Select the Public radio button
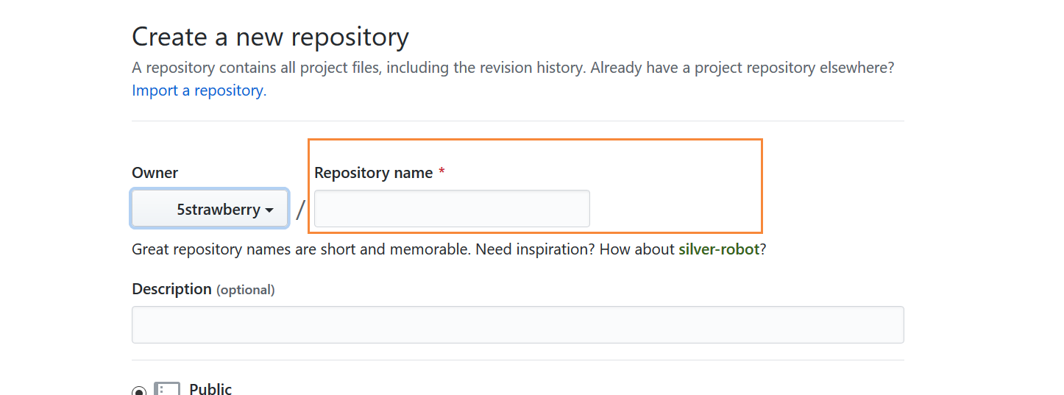Screen dimensions: 1064x395 click(x=139, y=391)
